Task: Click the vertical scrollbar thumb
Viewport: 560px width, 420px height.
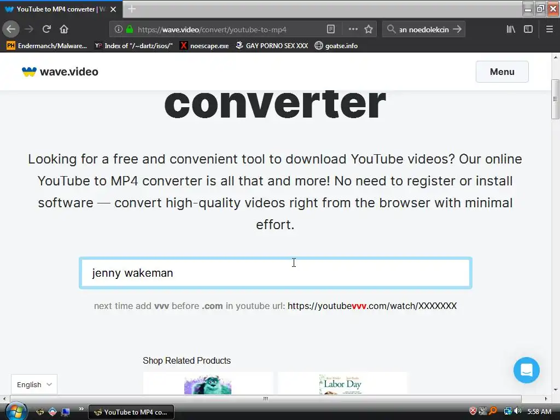Action: click(555, 99)
